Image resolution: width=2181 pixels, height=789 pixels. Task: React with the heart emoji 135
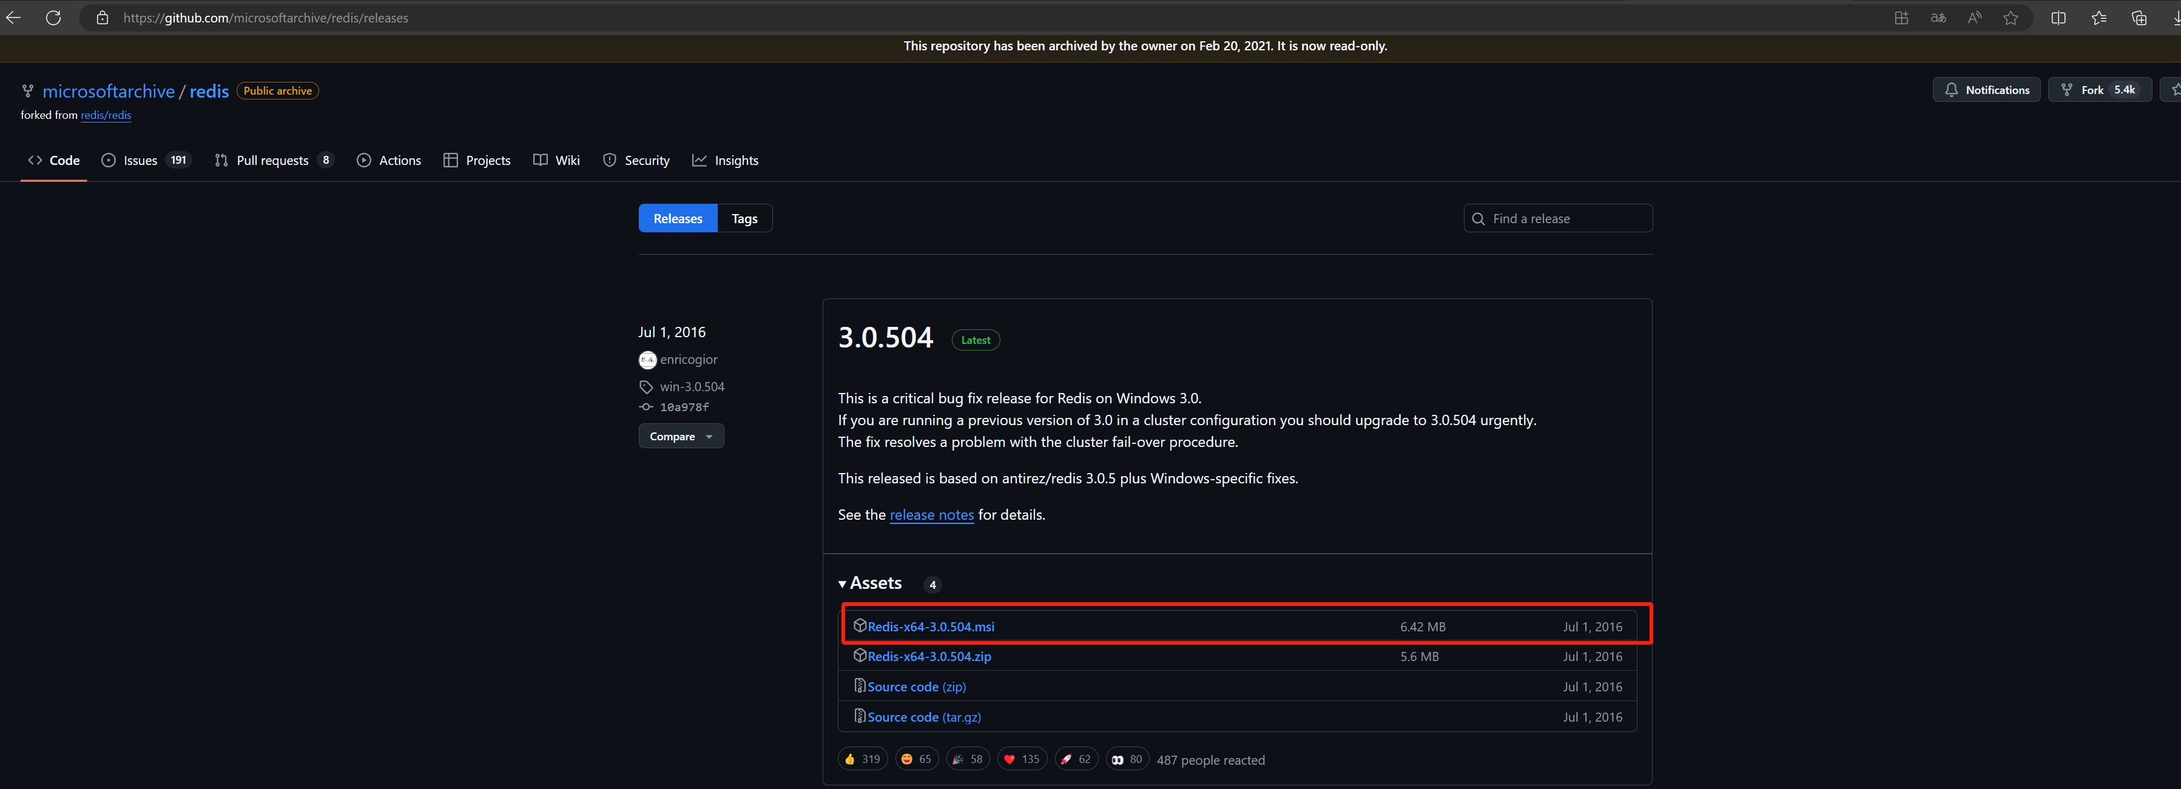click(x=1022, y=759)
